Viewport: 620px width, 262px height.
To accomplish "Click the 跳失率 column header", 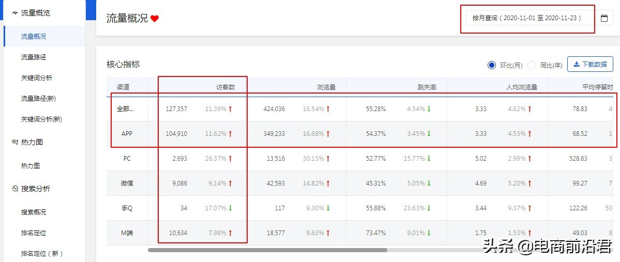I will [x=427, y=87].
